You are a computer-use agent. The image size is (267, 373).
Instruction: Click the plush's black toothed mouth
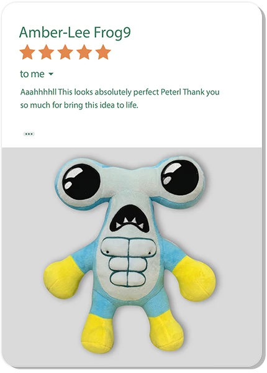click(x=130, y=219)
